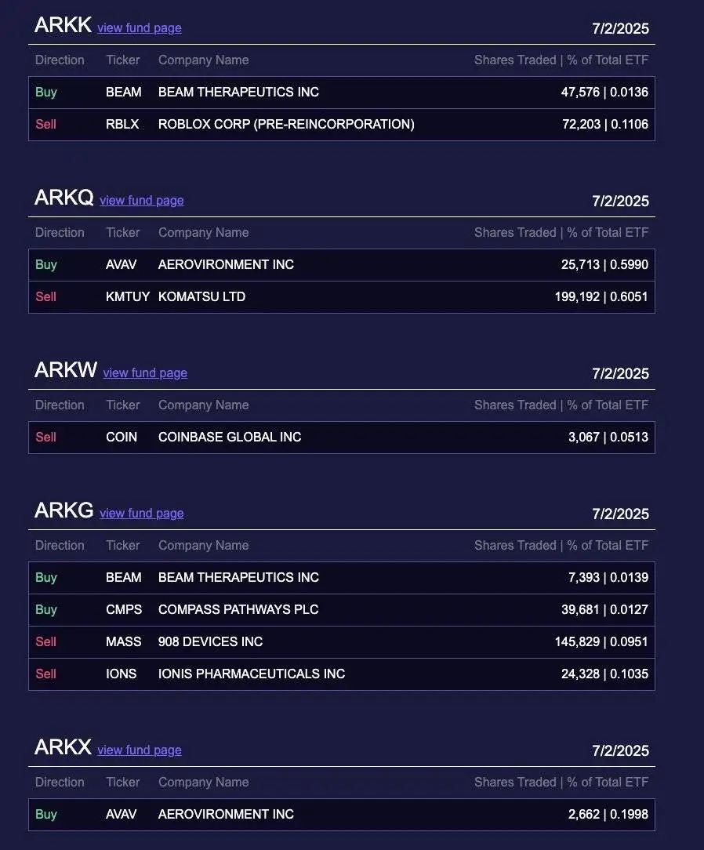Select the ARKQ fund title
Screen dimensions: 704x850
pos(61,197)
